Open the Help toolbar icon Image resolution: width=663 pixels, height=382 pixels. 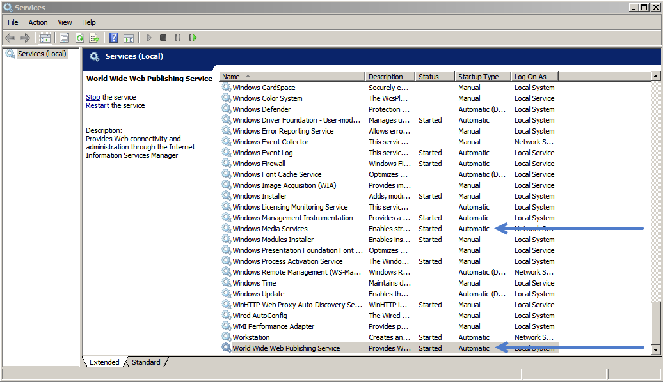114,38
